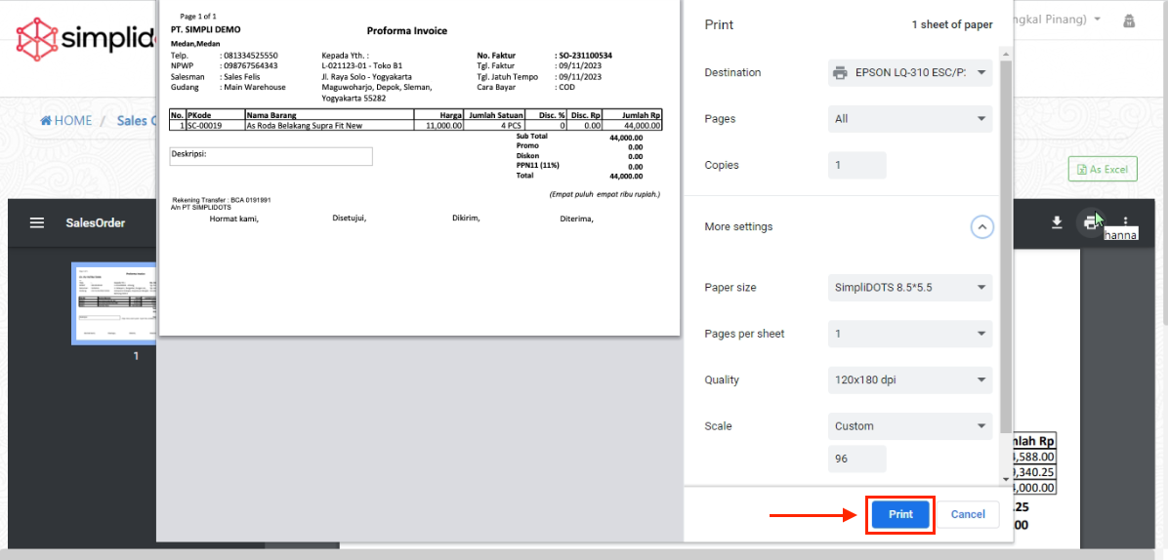
Task: Open the Destination printer dropdown
Action: point(909,73)
